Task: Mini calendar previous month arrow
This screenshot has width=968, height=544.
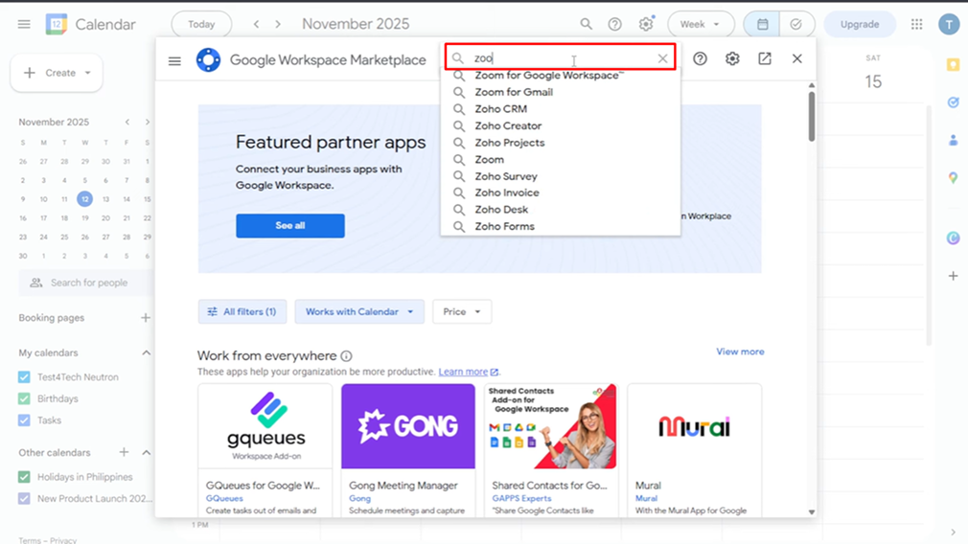Action: pyautogui.click(x=127, y=123)
